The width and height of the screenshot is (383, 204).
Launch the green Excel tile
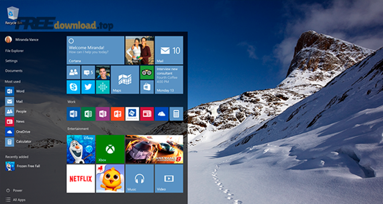point(88,114)
